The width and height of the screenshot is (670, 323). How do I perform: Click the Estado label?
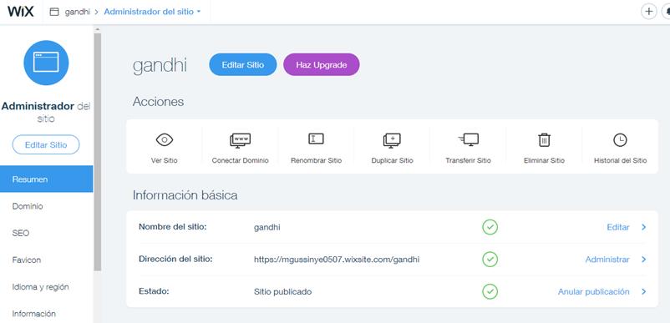pyautogui.click(x=154, y=291)
